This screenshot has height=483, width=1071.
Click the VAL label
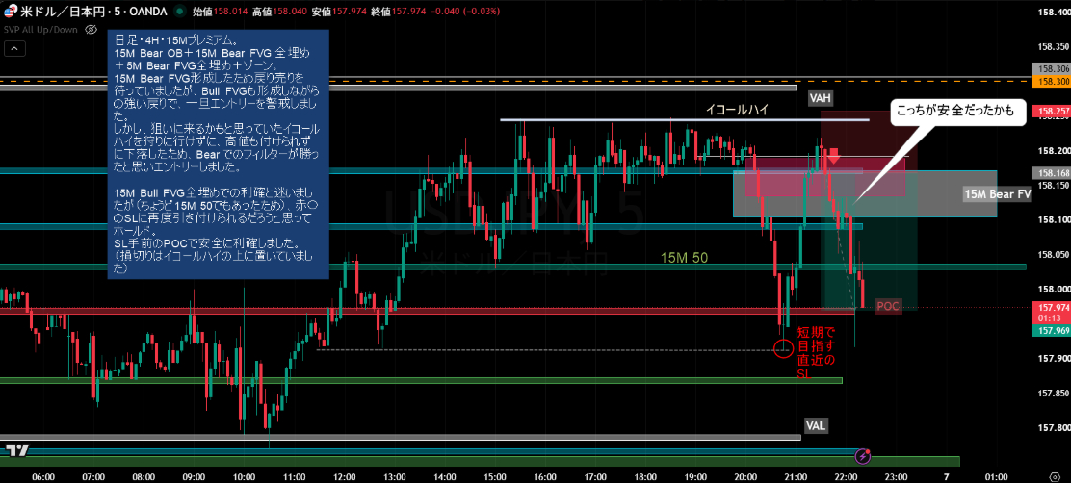(816, 426)
